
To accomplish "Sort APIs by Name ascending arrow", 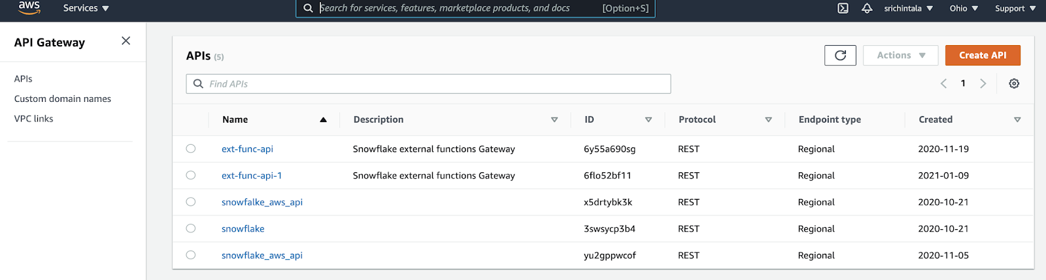I will 323,119.
